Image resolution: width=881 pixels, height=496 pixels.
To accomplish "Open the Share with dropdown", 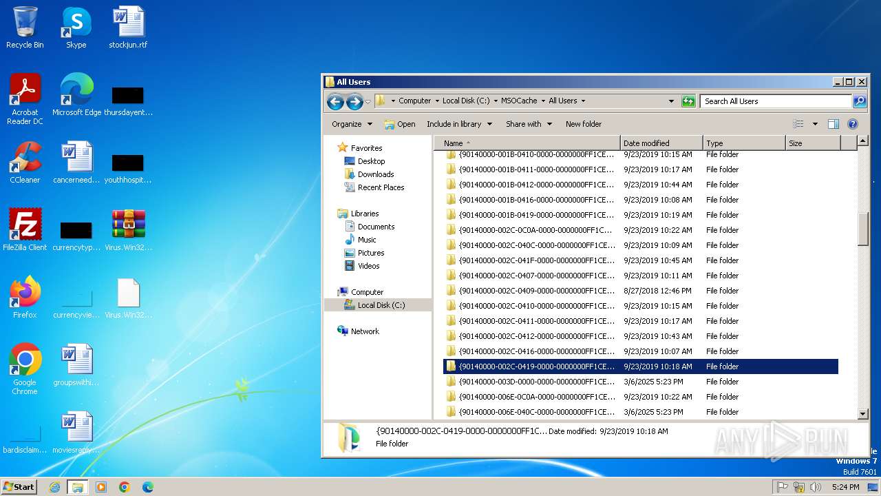I will pos(529,124).
